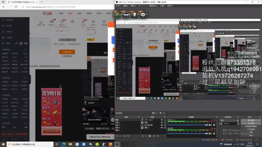Open microphone/Aux audio settings gear
The height and width of the screenshot is (147, 262).
(x=214, y=125)
